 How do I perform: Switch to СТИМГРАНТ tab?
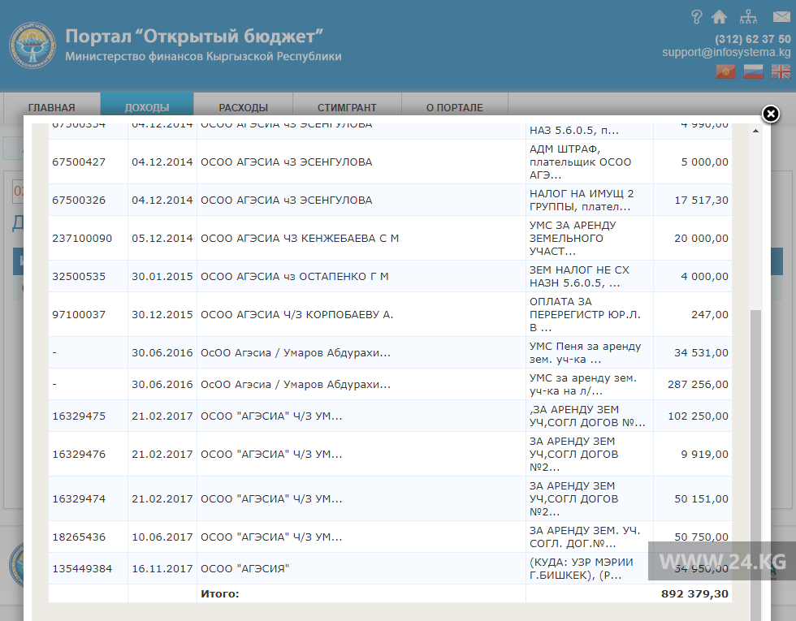coord(347,107)
